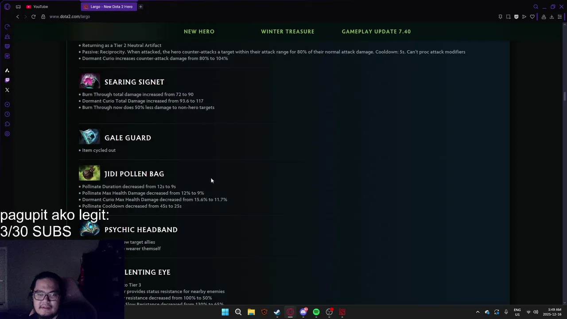Click the pin icon in address bar

501,17
